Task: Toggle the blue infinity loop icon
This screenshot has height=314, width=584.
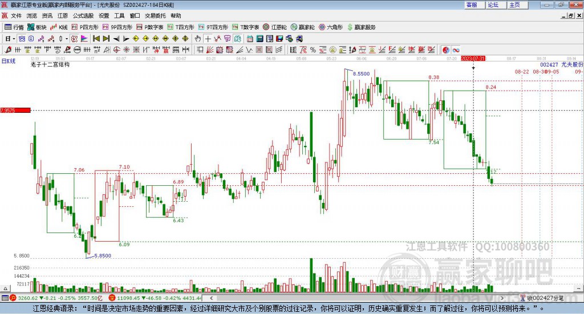Action: [456, 50]
